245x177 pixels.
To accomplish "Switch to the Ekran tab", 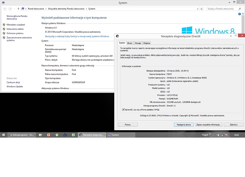I will 130,43.
